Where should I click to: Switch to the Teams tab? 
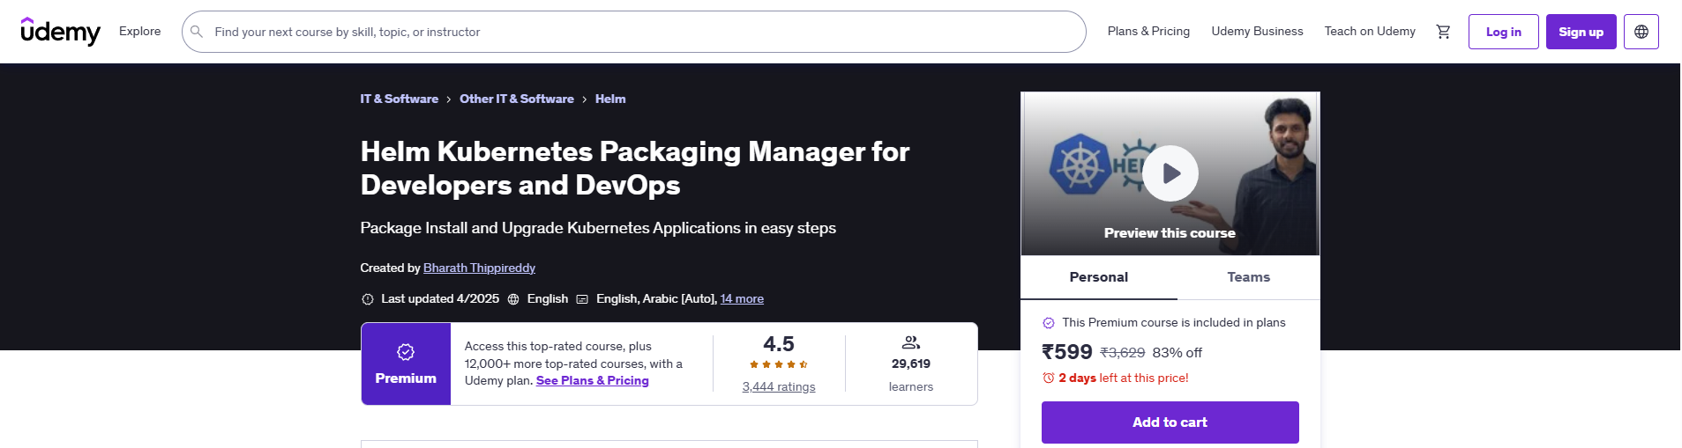1249,277
